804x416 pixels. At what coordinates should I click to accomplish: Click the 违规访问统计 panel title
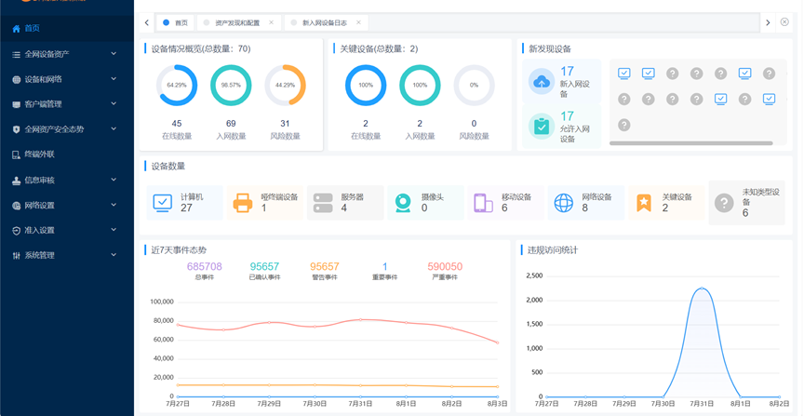(553, 249)
